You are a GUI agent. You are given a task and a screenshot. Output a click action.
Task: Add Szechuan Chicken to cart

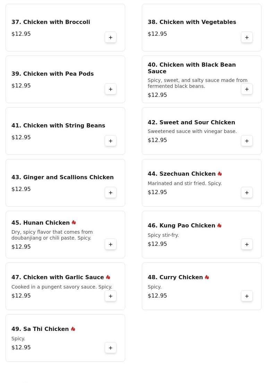247,193
